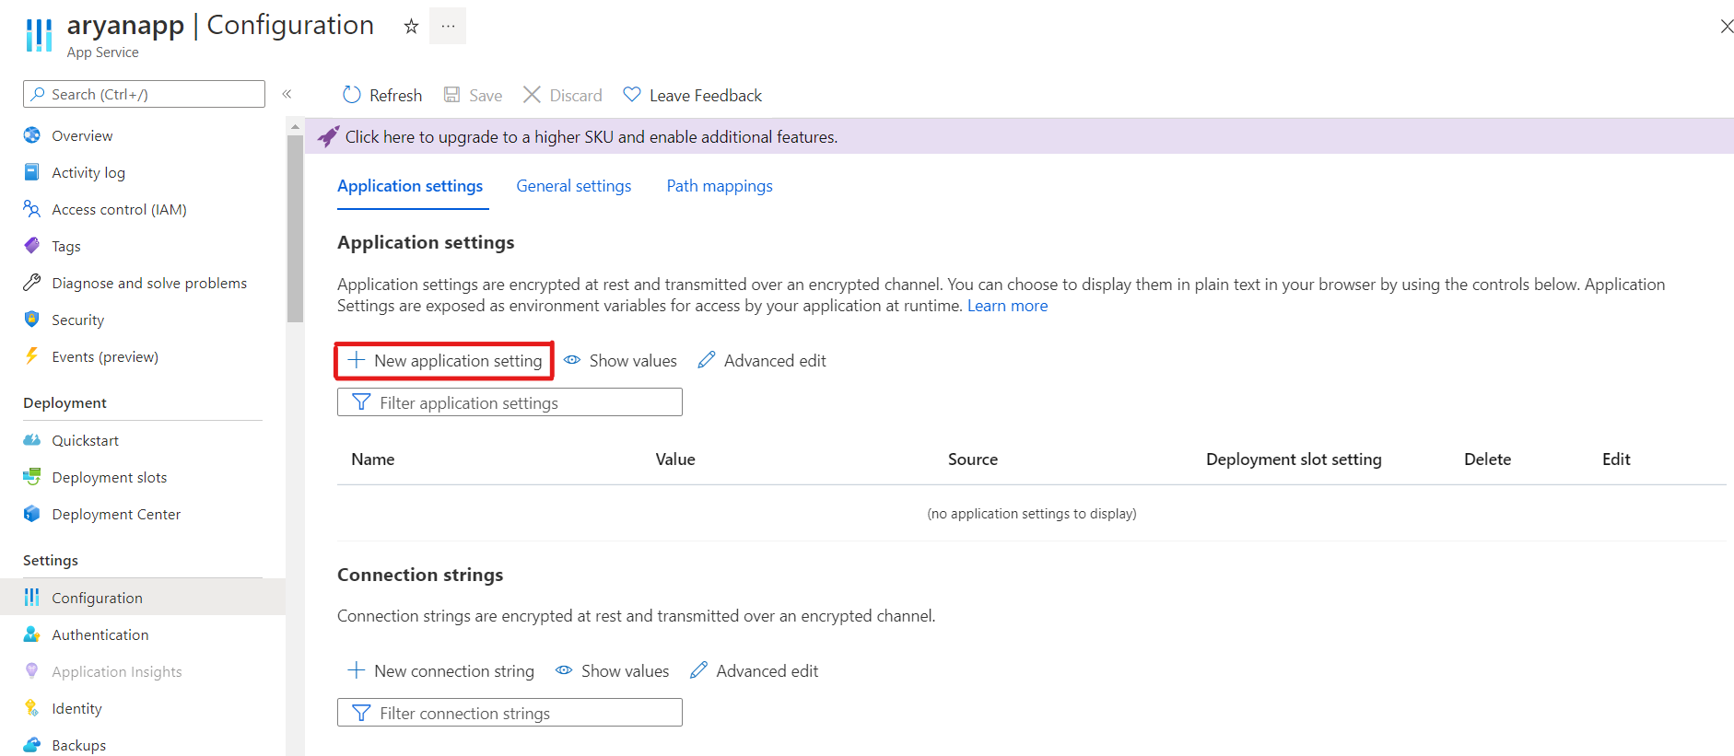1734x756 pixels.
Task: Click the Security shield icon
Action: (x=31, y=320)
